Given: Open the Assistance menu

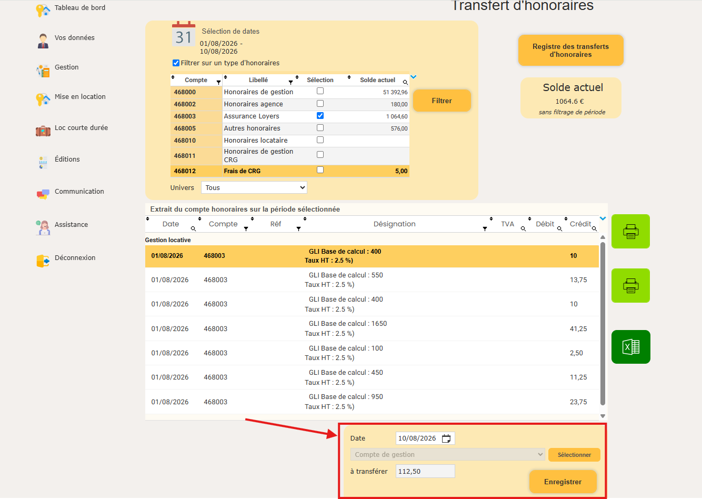Looking at the screenshot, I should pos(71,225).
